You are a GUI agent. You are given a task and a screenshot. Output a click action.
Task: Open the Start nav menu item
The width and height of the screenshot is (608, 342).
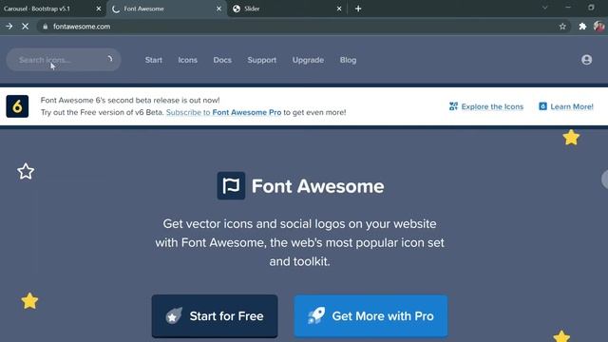point(154,60)
